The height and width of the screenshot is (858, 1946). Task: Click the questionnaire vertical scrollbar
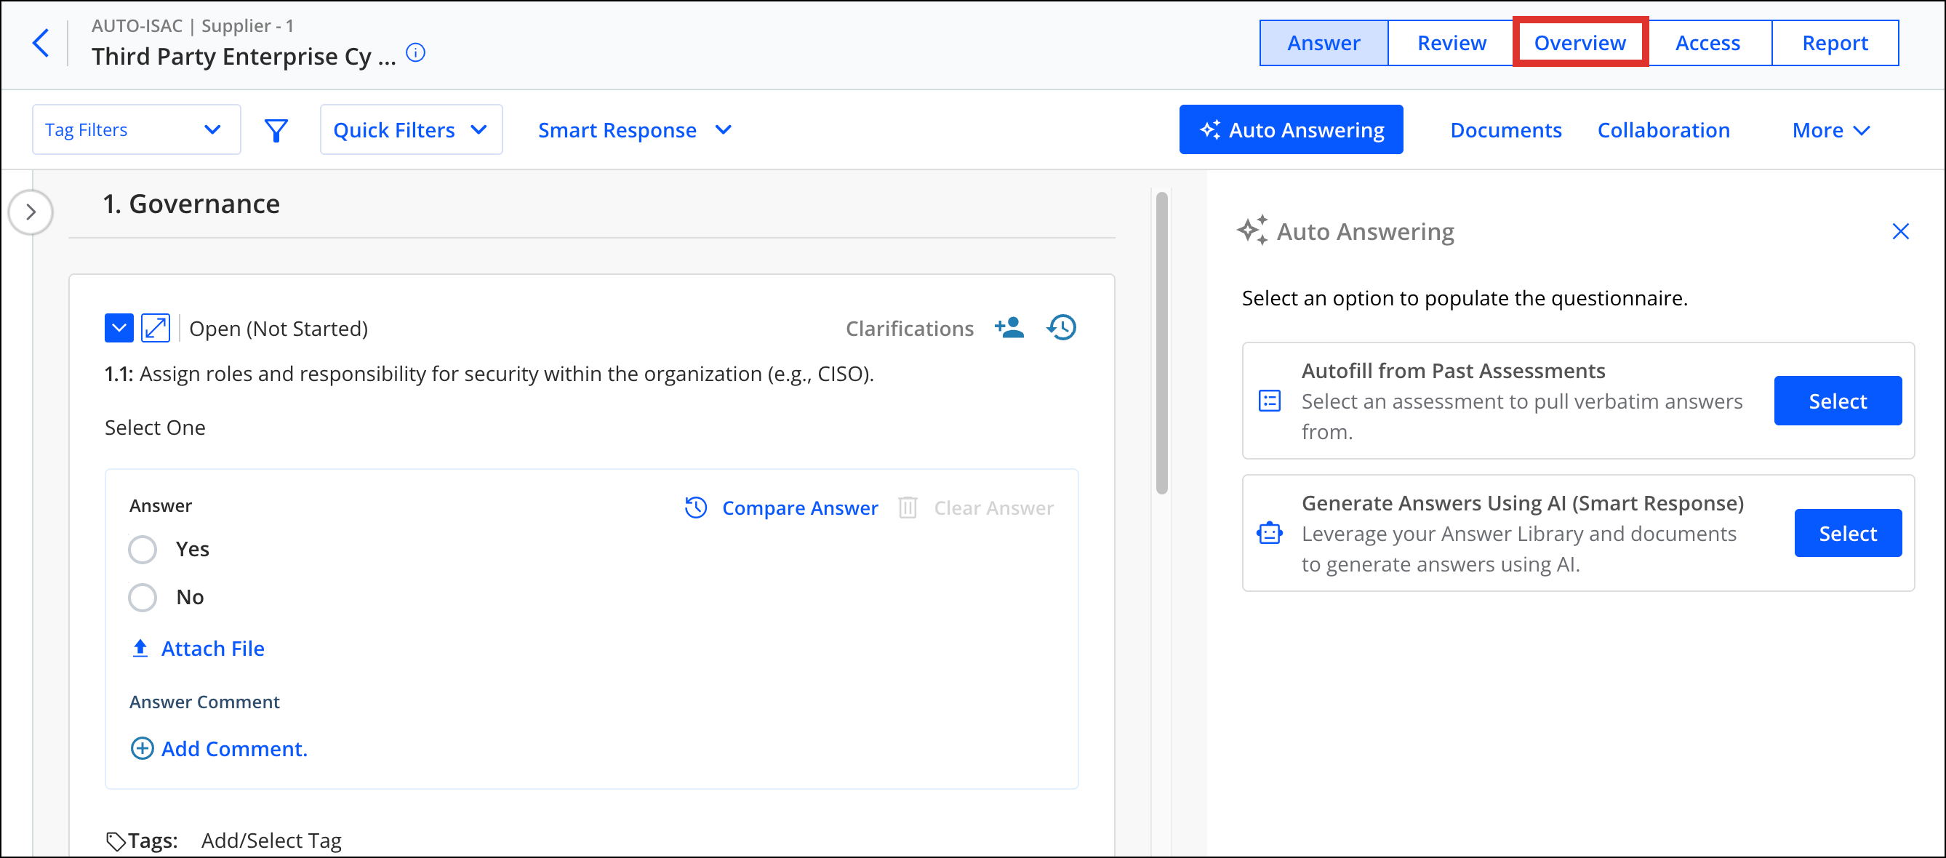tap(1162, 344)
